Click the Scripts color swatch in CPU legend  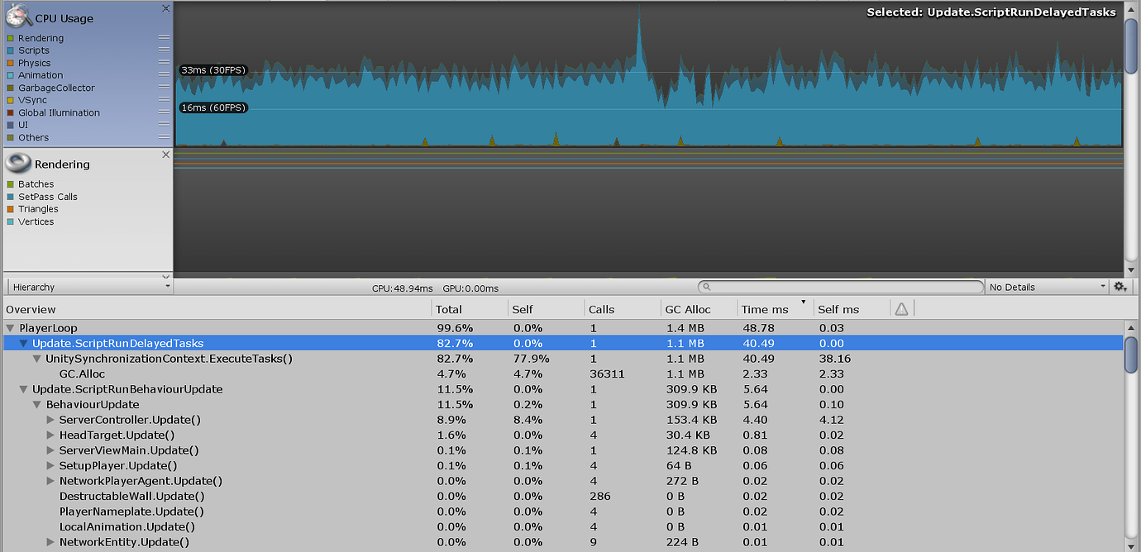click(12, 50)
